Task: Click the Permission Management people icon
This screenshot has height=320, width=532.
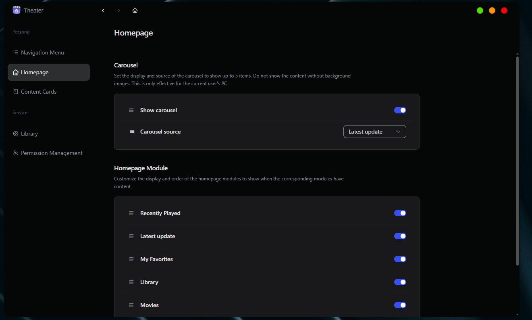Action: click(x=16, y=153)
